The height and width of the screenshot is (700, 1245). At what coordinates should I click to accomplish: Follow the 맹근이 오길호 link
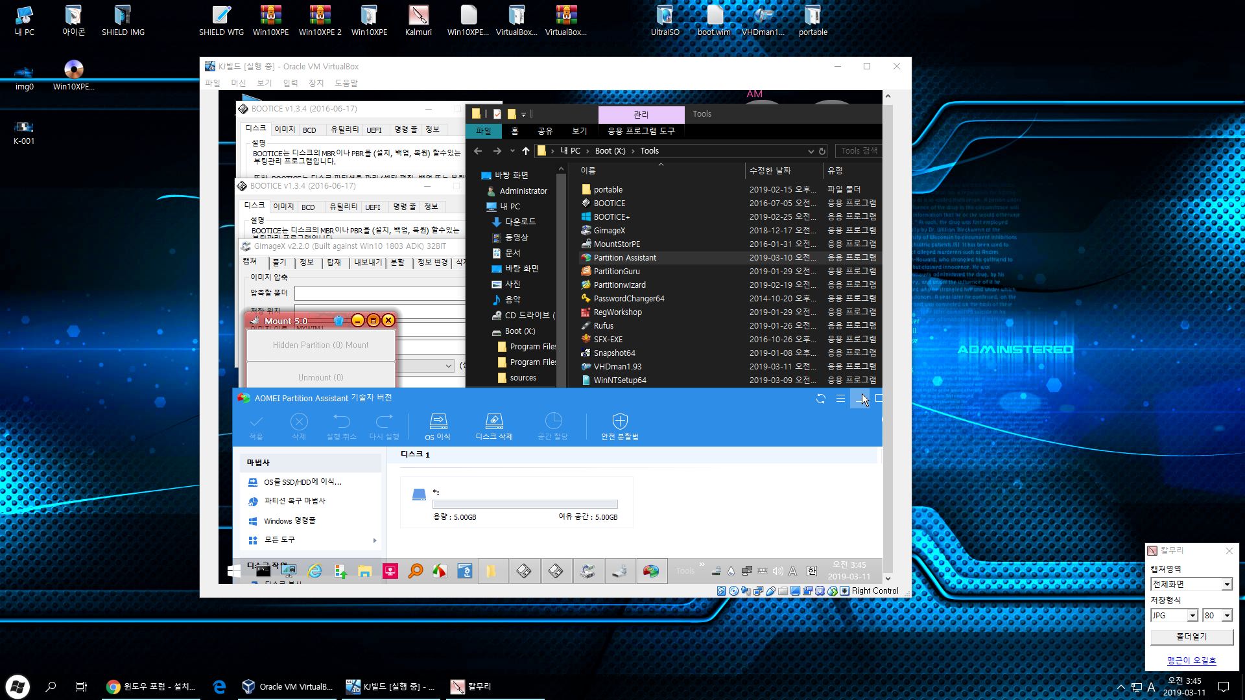click(1191, 660)
